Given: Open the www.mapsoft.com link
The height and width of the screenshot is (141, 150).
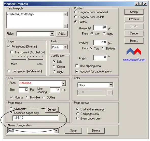Looking at the screenshot, I should 134,60.
